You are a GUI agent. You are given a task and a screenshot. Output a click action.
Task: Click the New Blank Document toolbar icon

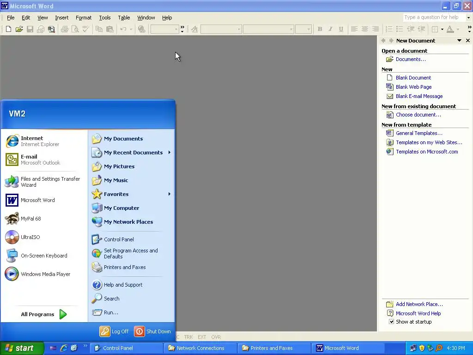8,29
